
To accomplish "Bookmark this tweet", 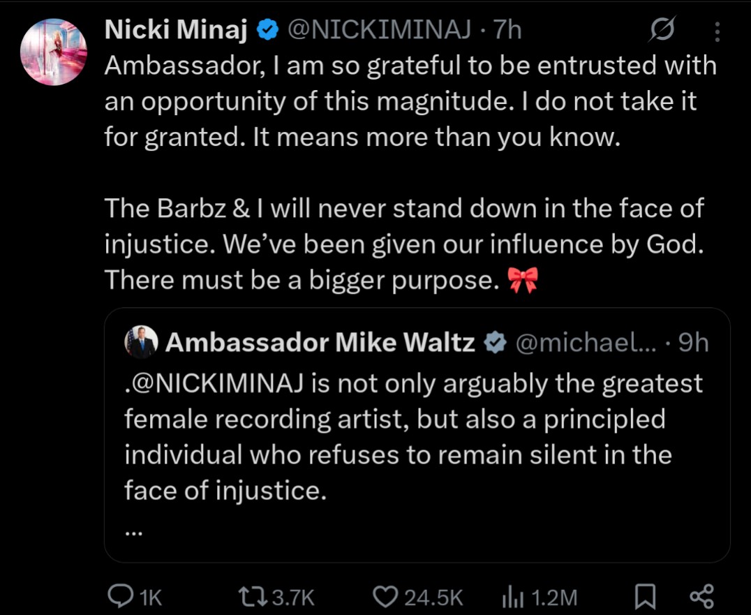I will 645,597.
